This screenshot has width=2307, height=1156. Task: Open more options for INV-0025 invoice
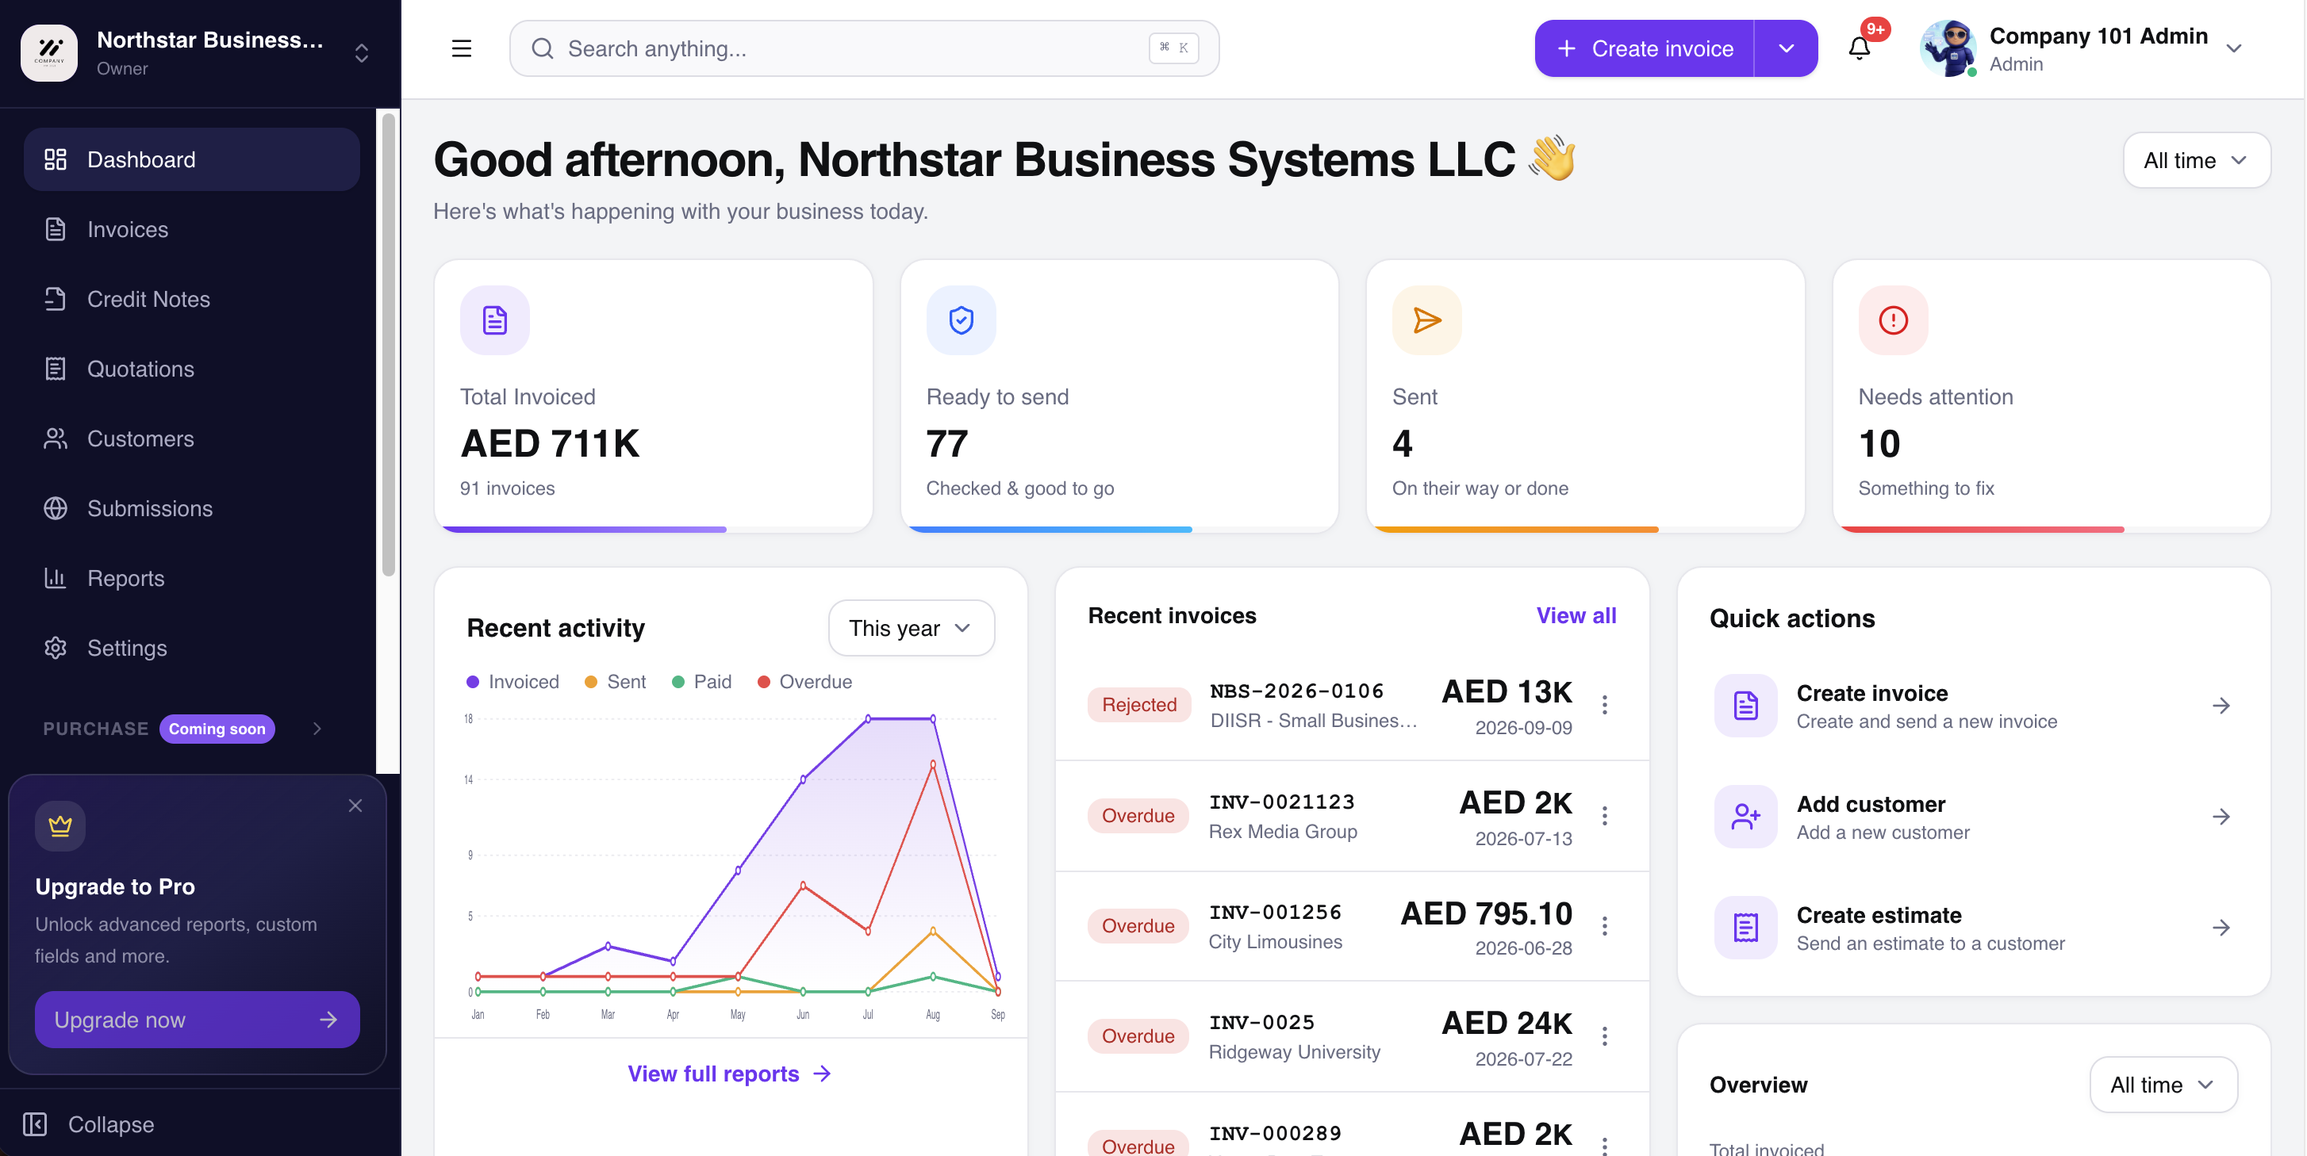coord(1604,1036)
